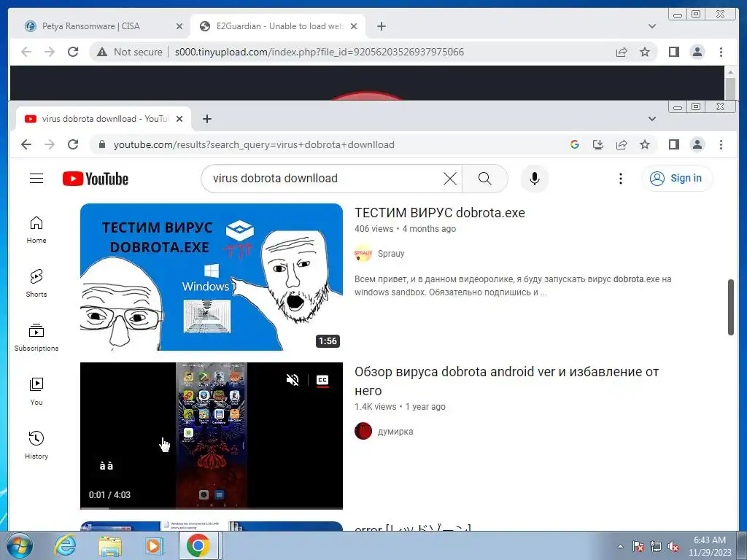Focus the YouTube address bar URL
747x560 pixels.
coord(254,144)
